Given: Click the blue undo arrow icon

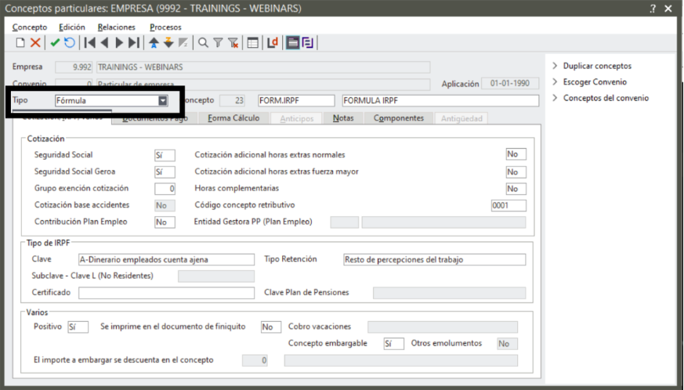Looking at the screenshot, I should pos(70,43).
